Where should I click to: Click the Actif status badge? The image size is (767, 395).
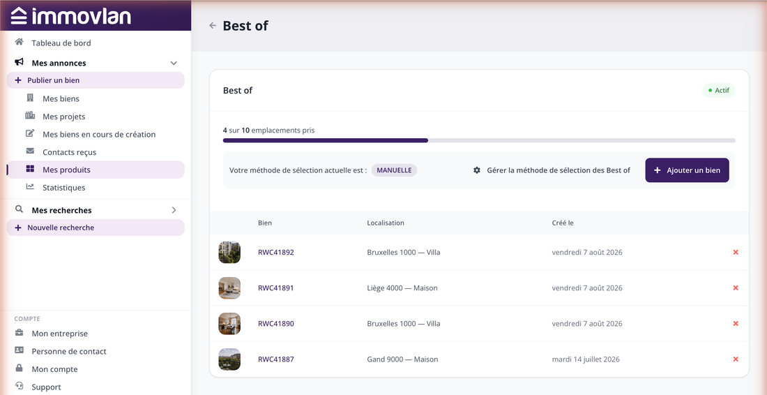click(x=719, y=91)
